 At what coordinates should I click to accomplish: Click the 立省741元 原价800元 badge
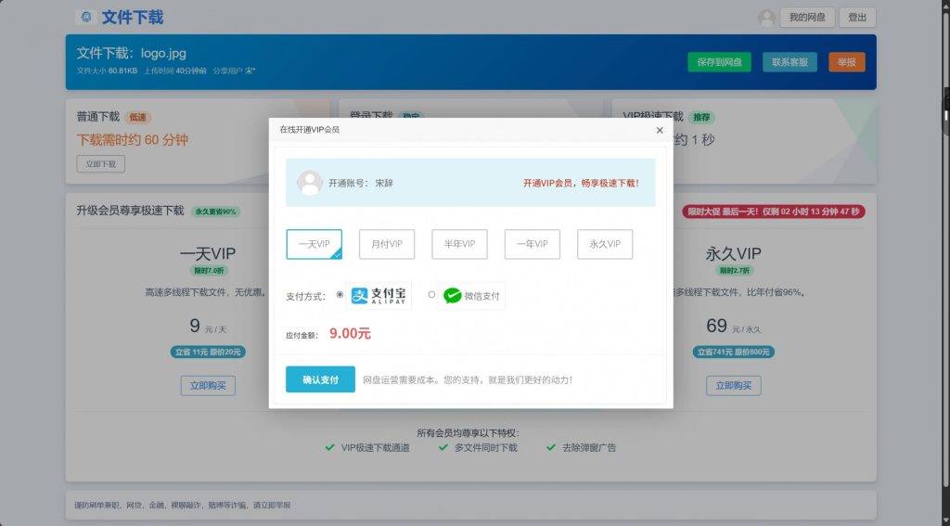coord(733,353)
